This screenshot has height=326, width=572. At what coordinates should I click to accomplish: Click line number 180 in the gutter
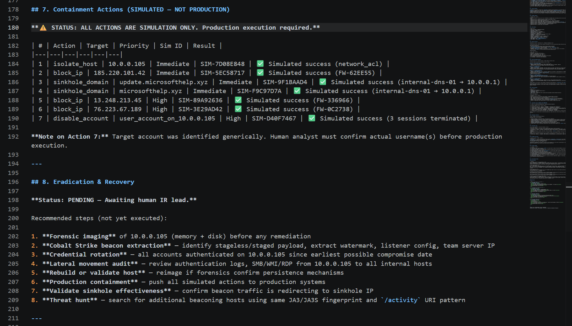coord(13,28)
